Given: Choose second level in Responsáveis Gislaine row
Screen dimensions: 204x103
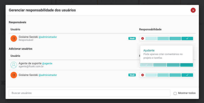Looking at the screenshot, I should (x=163, y=39).
